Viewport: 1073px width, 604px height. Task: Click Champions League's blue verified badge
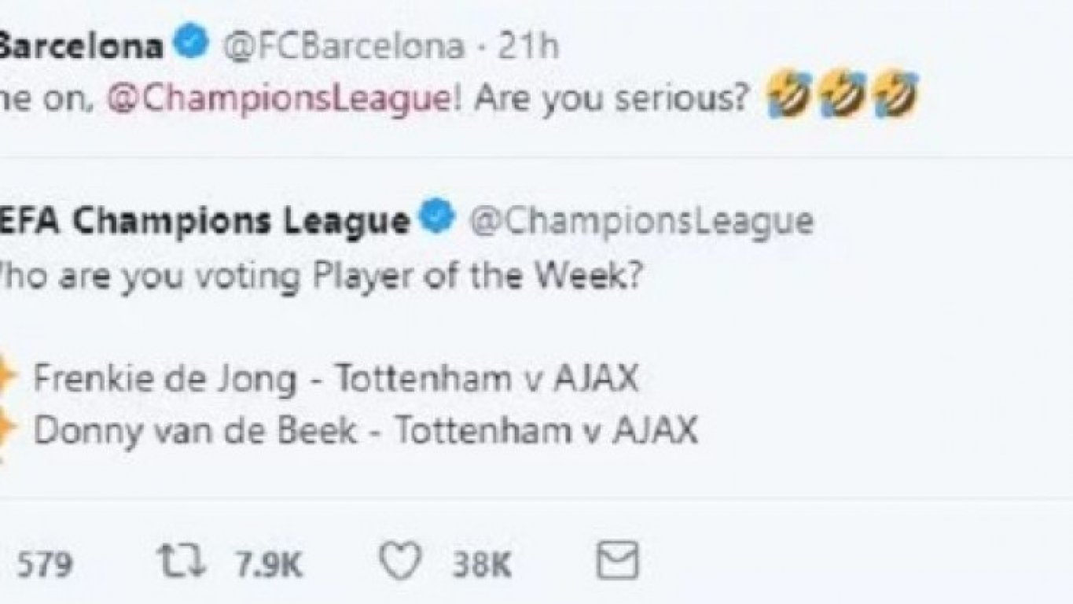tap(438, 219)
